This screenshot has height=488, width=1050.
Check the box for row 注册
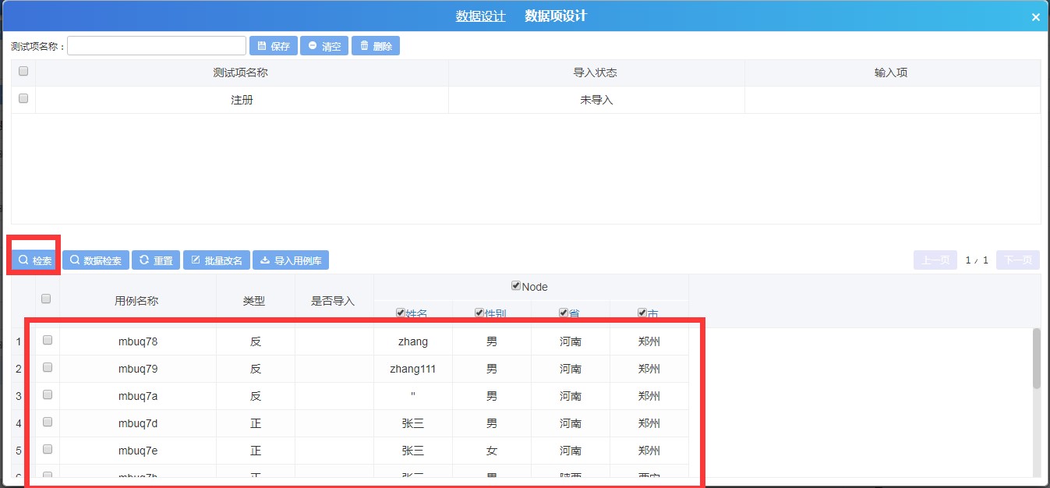tap(23, 99)
